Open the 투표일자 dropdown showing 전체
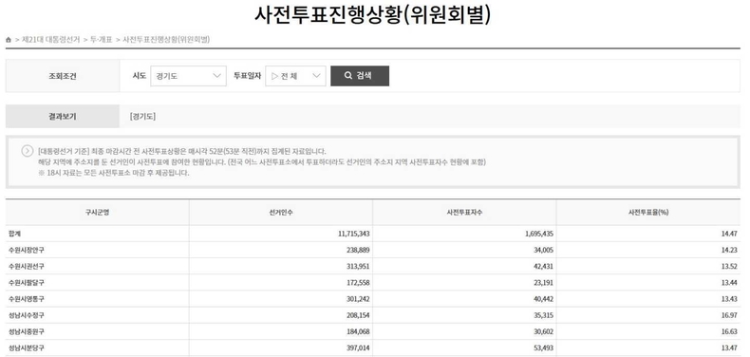Screen dimensions: 750x357 (295, 76)
